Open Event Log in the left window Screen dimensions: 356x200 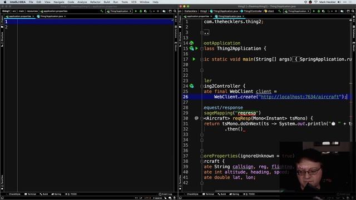[166, 194]
